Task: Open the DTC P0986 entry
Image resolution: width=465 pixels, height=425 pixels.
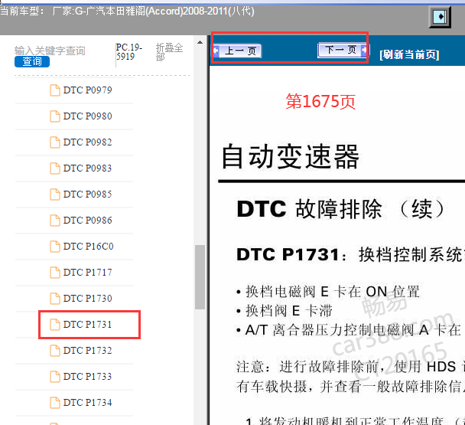Action: pyautogui.click(x=87, y=220)
